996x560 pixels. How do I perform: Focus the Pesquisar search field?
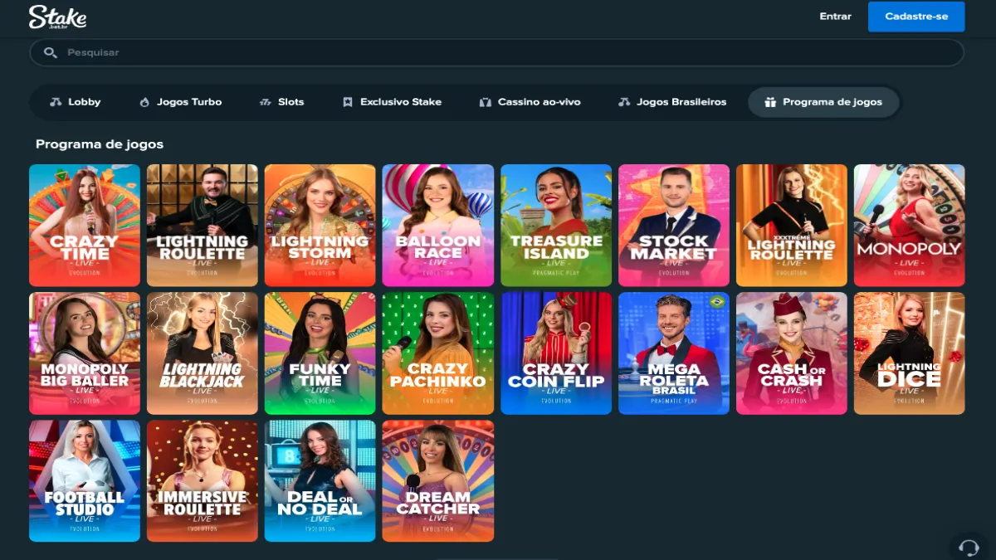coord(496,52)
